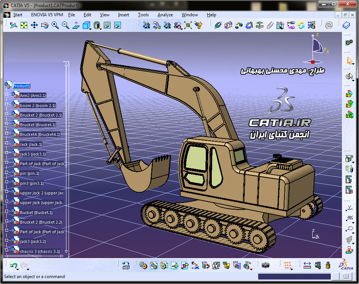Select the Zoom In magnifier icon
Screen dimensions: 359x284
click(55, 25)
